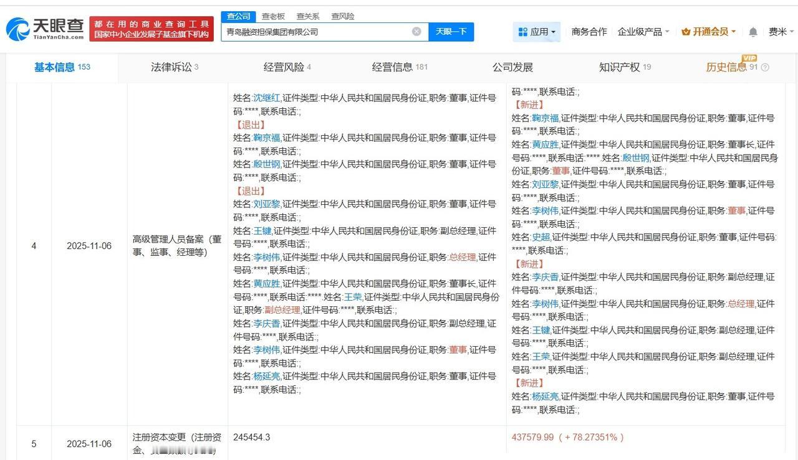Open the 费米 account dropdown

(779, 31)
